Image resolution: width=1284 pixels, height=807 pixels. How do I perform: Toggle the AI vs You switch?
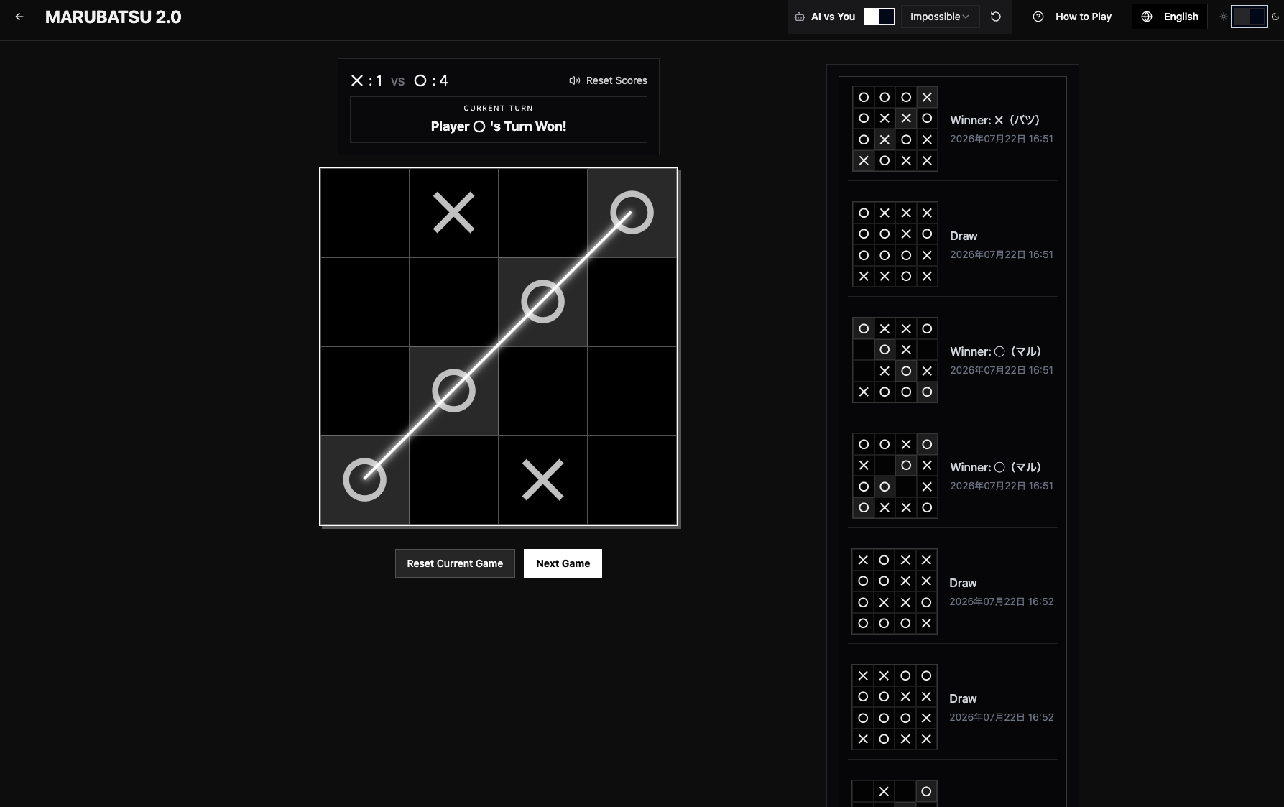pos(879,17)
